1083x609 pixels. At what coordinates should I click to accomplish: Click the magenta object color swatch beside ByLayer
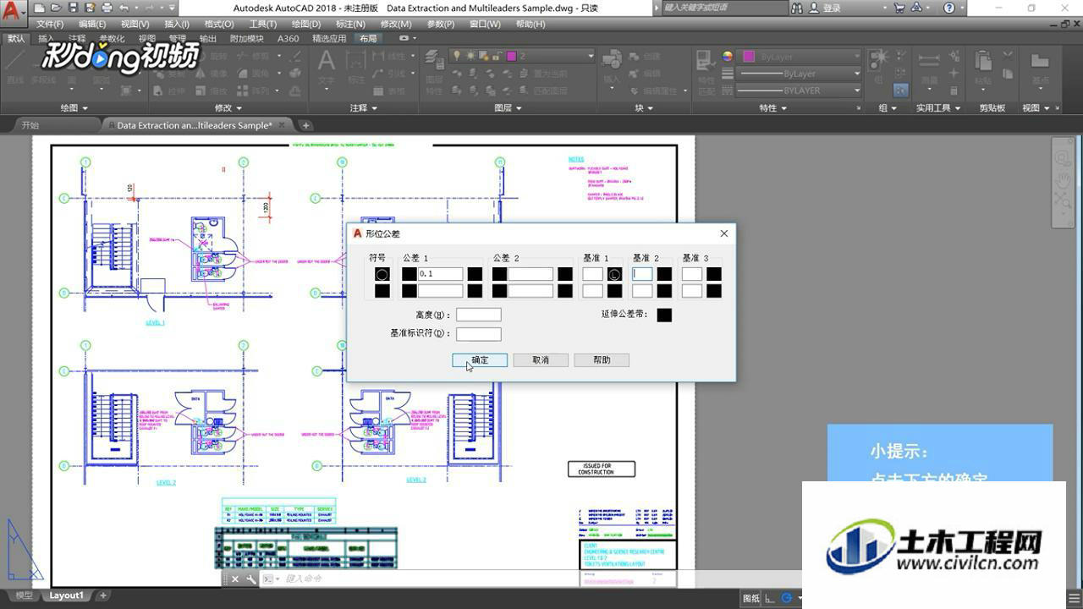(x=749, y=57)
